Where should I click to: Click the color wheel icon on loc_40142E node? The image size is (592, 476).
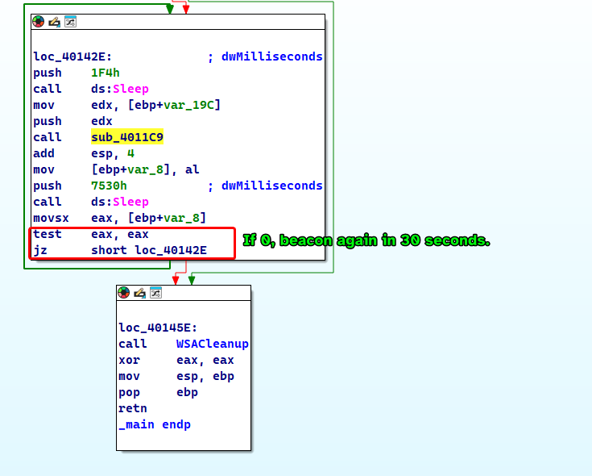pos(38,23)
